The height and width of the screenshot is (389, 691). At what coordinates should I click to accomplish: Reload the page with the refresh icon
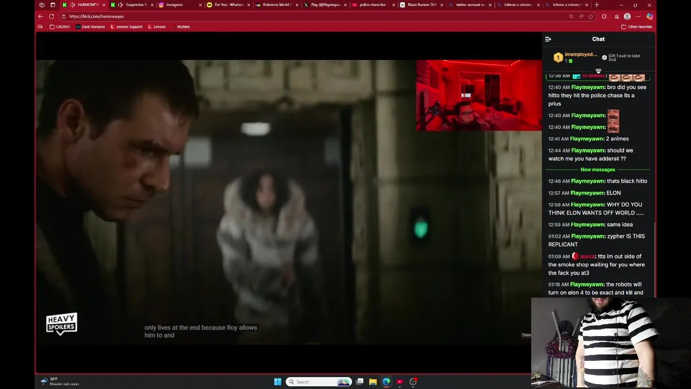pos(51,16)
